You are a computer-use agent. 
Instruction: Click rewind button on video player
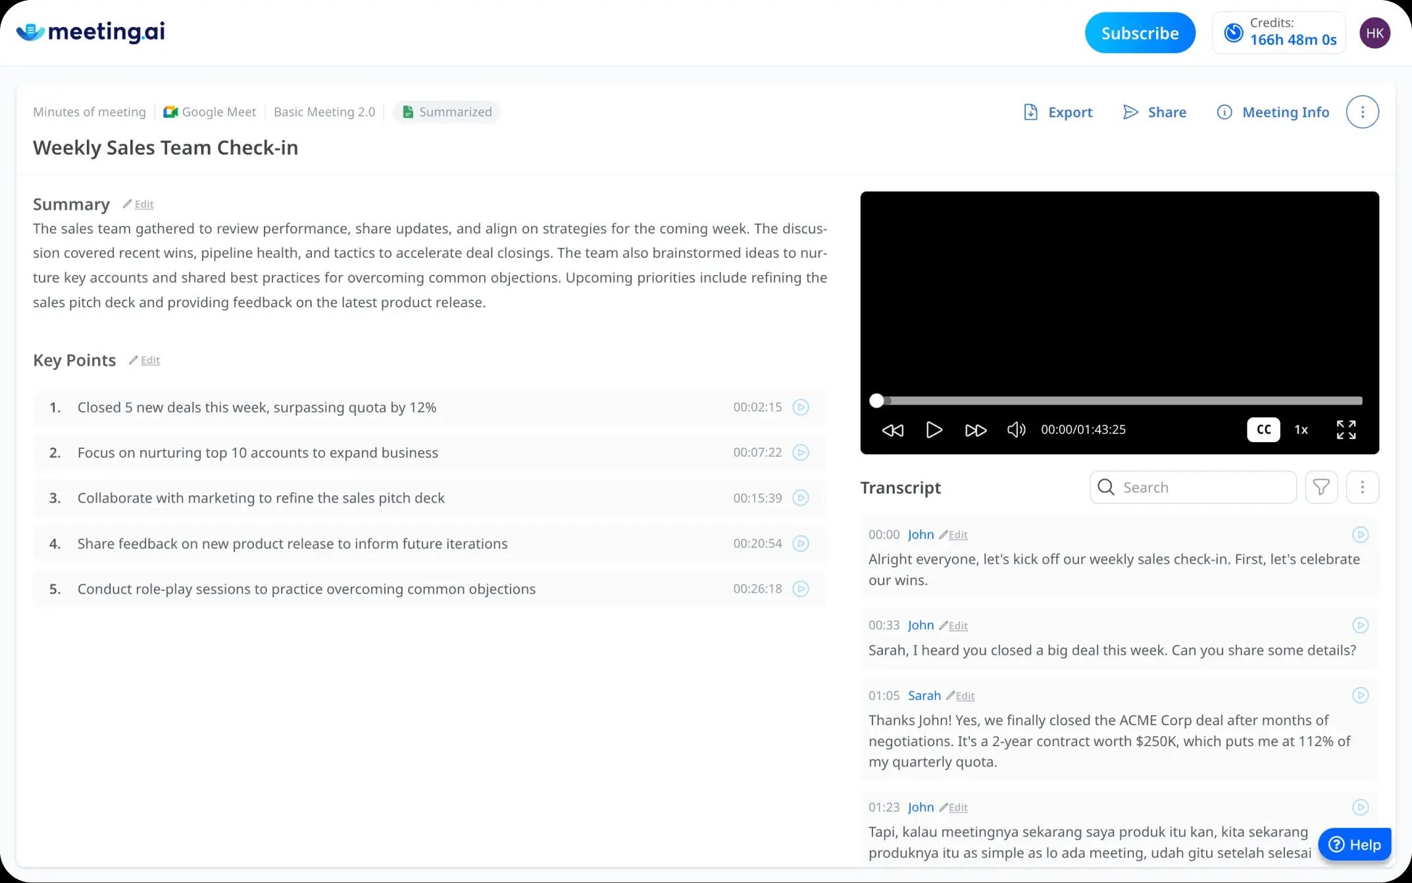(x=893, y=429)
